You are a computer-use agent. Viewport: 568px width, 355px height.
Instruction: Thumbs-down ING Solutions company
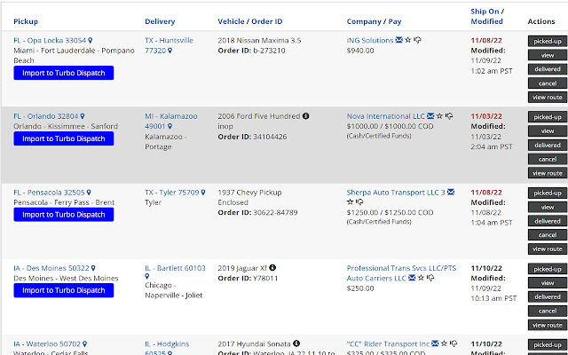[x=417, y=40]
